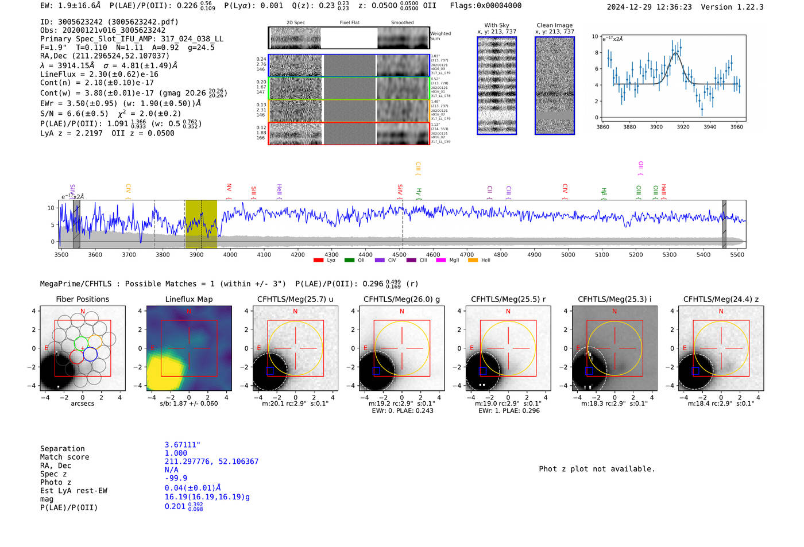
Task: Click the timestamp 2024-12-29 12:36:23
Action: (649, 7)
